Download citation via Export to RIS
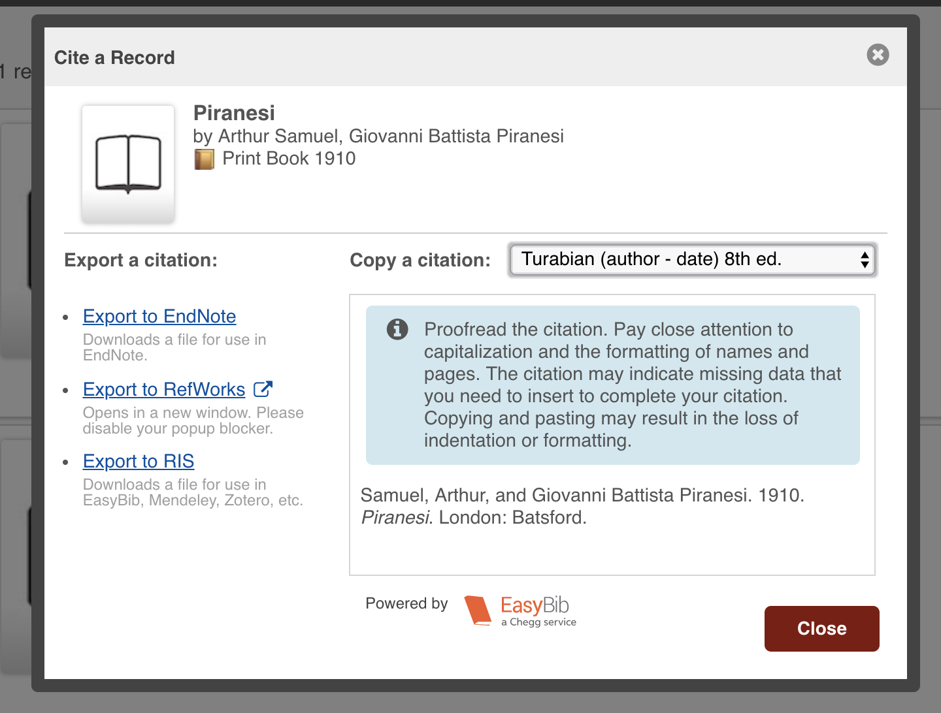The height and width of the screenshot is (713, 941). [x=139, y=462]
